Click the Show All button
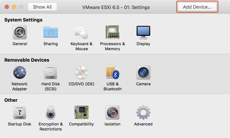 42,7
